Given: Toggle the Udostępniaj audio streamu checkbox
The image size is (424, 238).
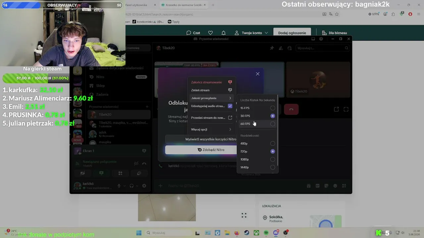Looking at the screenshot, I should [x=230, y=106].
